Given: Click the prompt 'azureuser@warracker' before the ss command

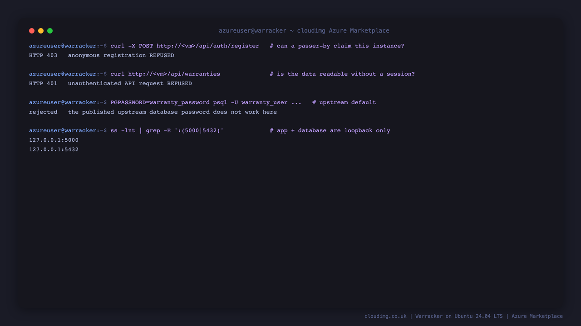Looking at the screenshot, I should tap(63, 130).
